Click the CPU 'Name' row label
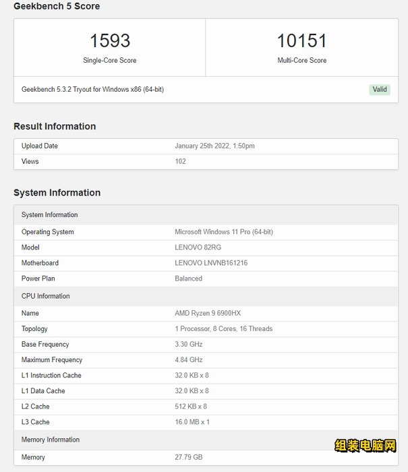 [x=30, y=314]
